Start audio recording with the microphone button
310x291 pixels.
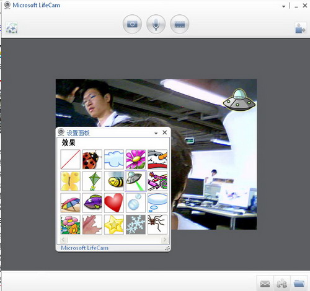coord(156,24)
